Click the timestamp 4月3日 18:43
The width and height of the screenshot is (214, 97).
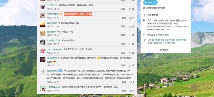53,18
